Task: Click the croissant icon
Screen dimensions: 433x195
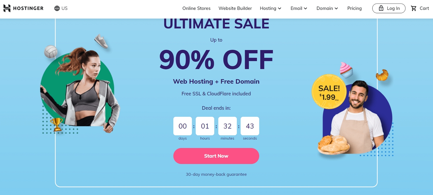Action: coord(382,75)
